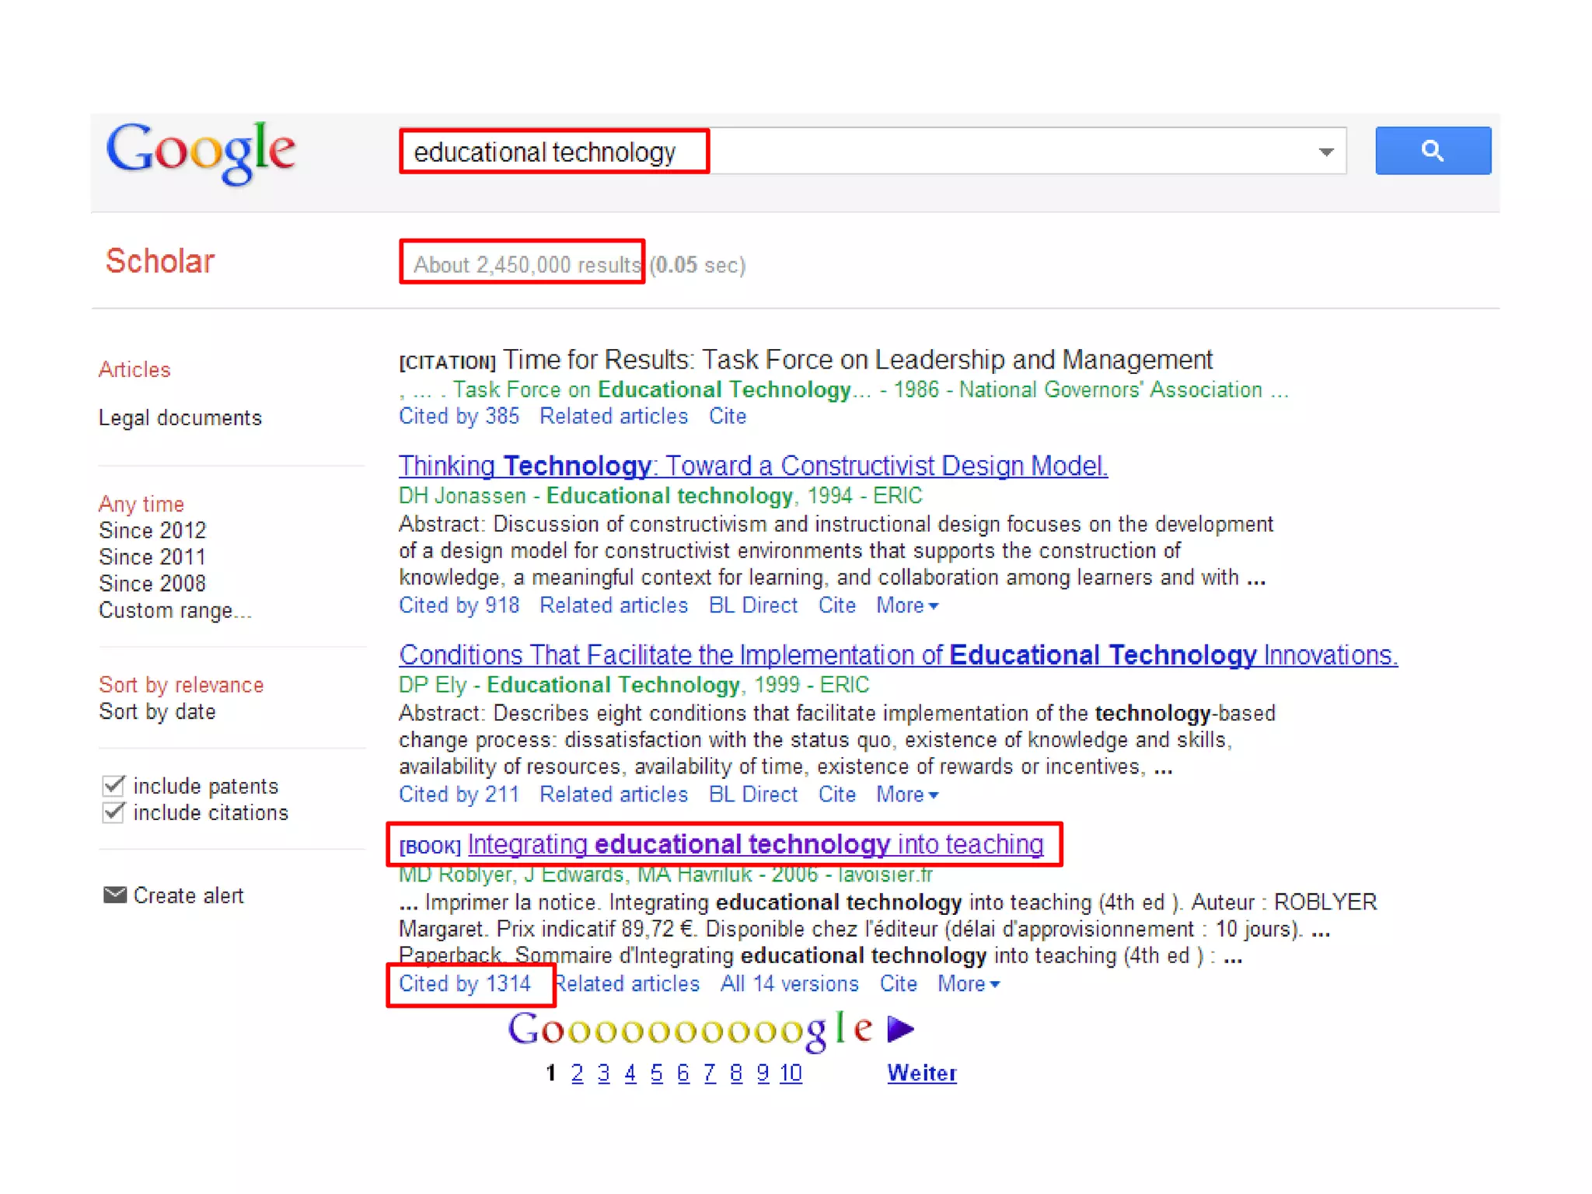Click the envelope Create alert icon

point(114,895)
